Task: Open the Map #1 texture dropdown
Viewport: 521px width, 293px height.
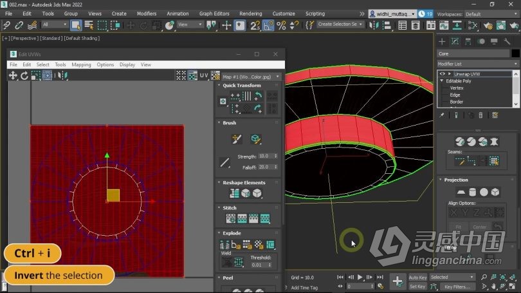Action: pos(251,77)
